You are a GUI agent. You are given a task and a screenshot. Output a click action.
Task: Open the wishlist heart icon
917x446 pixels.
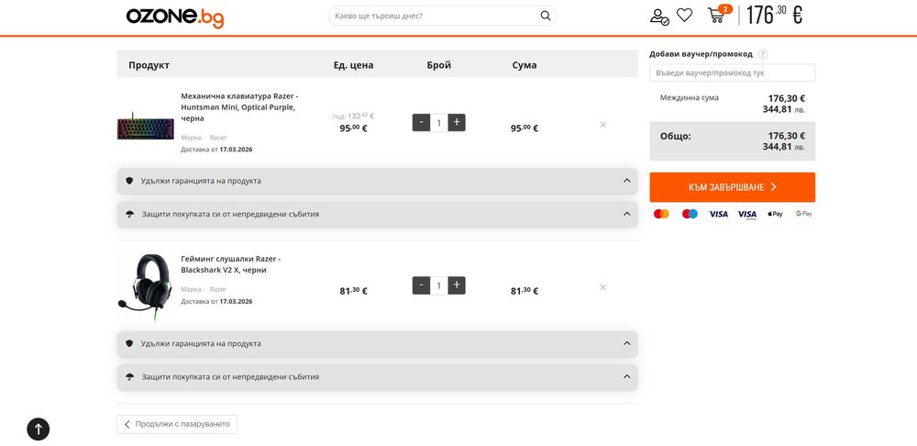tap(684, 16)
